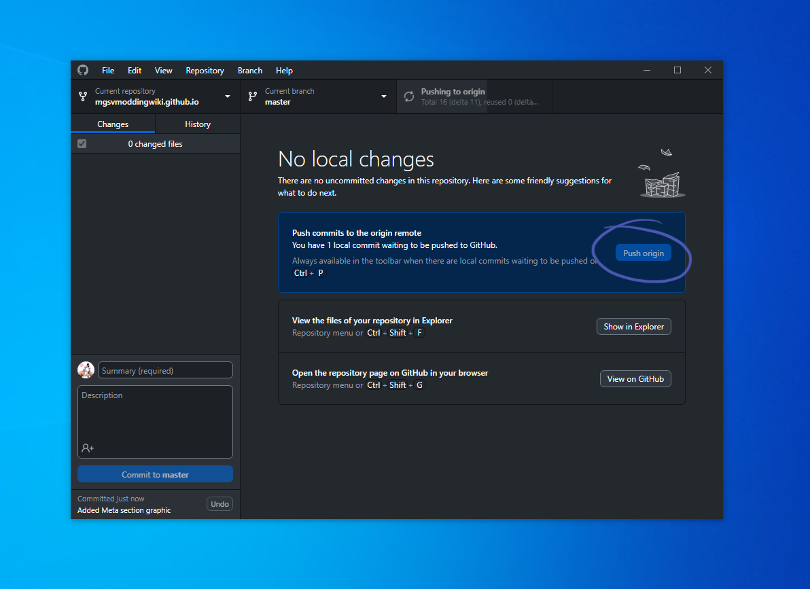This screenshot has height=589, width=810.
Task: Click the add co-authors icon in Description
Action: point(87,448)
